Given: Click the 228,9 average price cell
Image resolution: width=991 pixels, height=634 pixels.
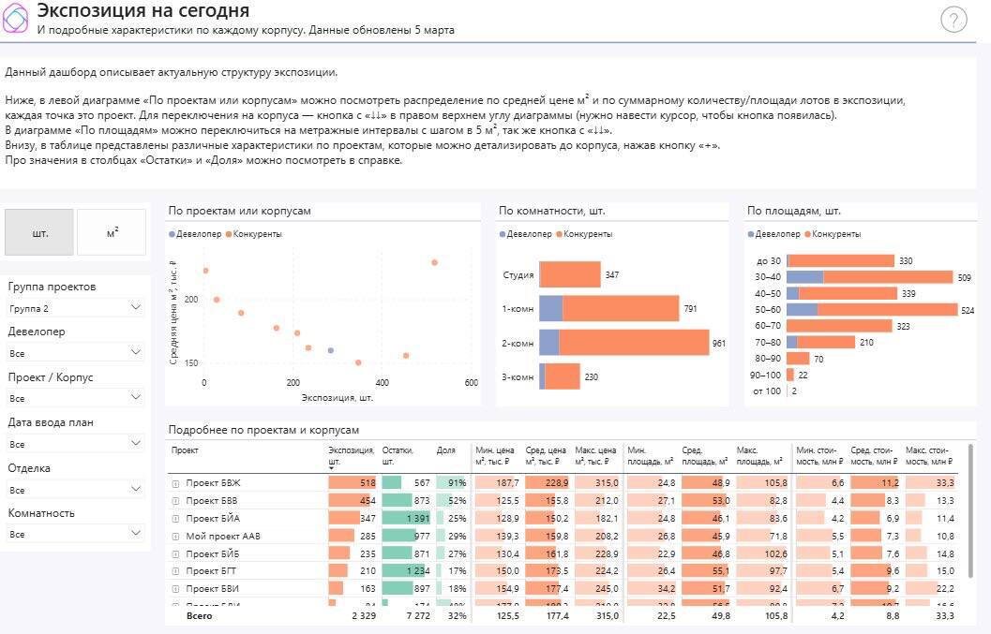Looking at the screenshot, I should coord(548,483).
